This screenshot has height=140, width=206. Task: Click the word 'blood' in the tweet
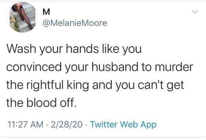pyautogui.click(x=42, y=103)
